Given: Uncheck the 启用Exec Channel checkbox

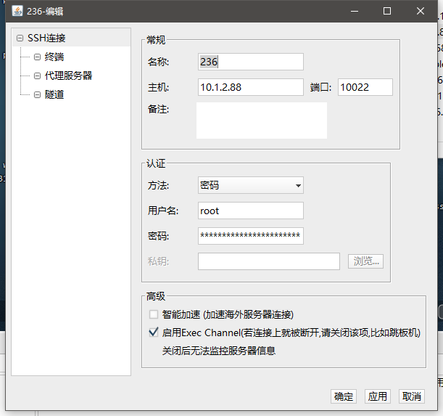Looking at the screenshot, I should tap(154, 333).
